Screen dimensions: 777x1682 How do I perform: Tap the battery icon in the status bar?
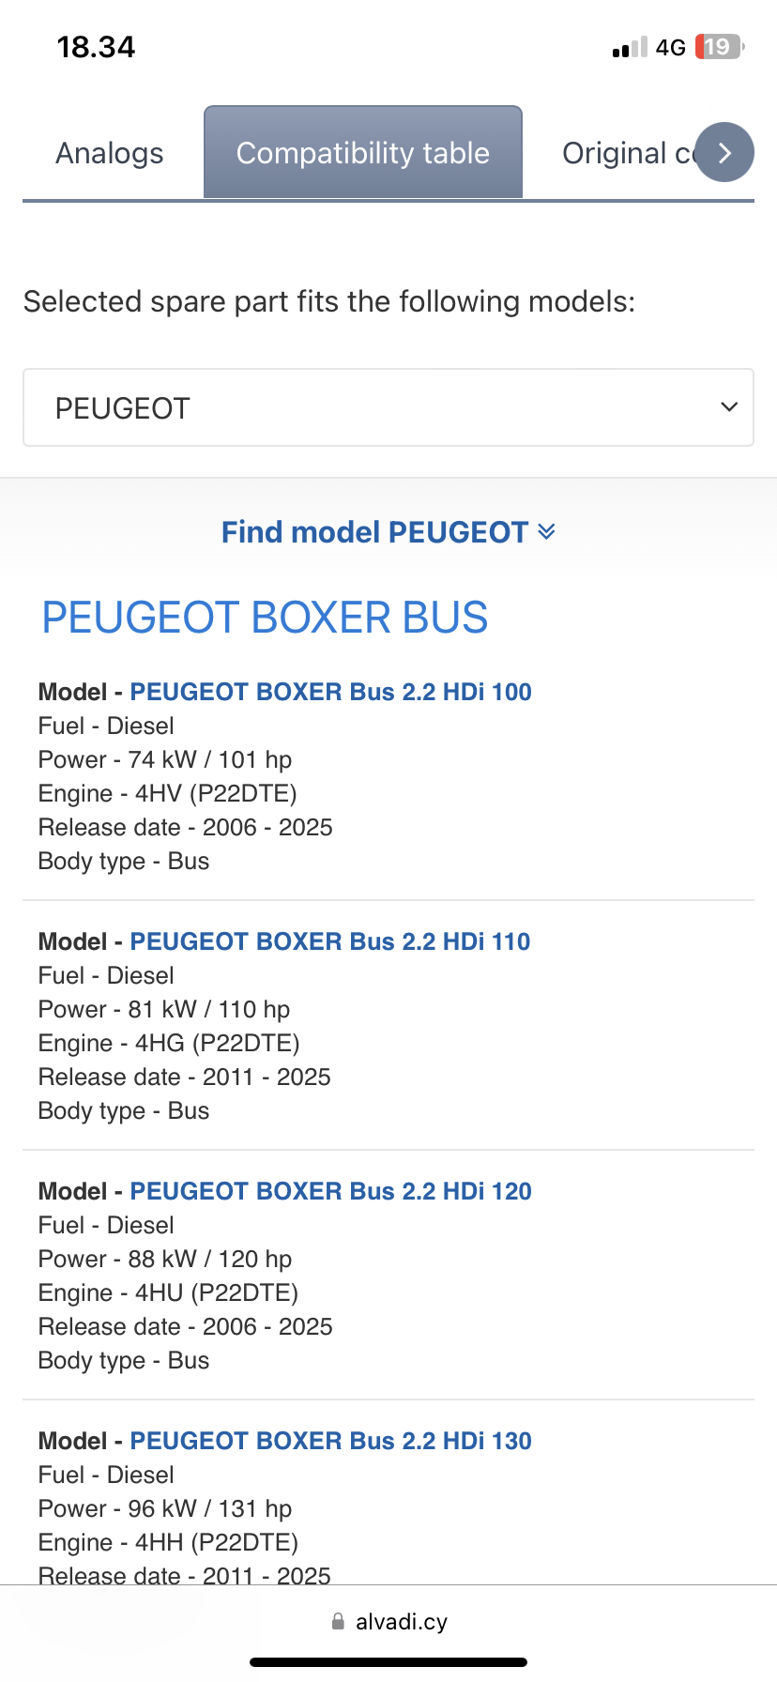(719, 47)
